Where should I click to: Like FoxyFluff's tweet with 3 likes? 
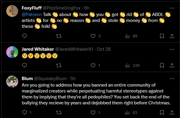[95, 36]
